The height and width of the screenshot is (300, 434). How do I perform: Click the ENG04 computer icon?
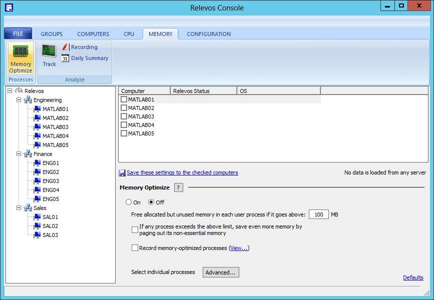click(37, 189)
